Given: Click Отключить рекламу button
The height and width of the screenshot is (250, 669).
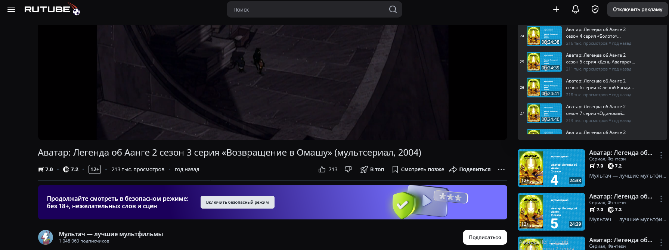Looking at the screenshot, I should tap(638, 9).
